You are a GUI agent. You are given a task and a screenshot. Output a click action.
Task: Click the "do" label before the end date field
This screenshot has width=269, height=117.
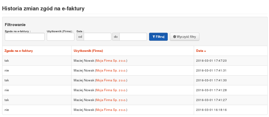(116, 37)
